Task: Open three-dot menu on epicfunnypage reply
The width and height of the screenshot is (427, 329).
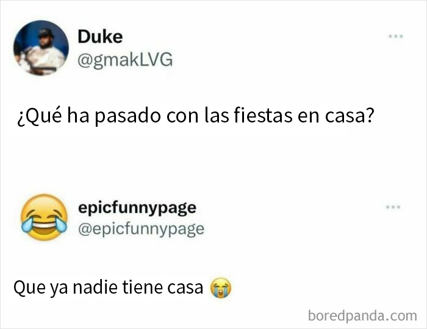Action: point(393,207)
